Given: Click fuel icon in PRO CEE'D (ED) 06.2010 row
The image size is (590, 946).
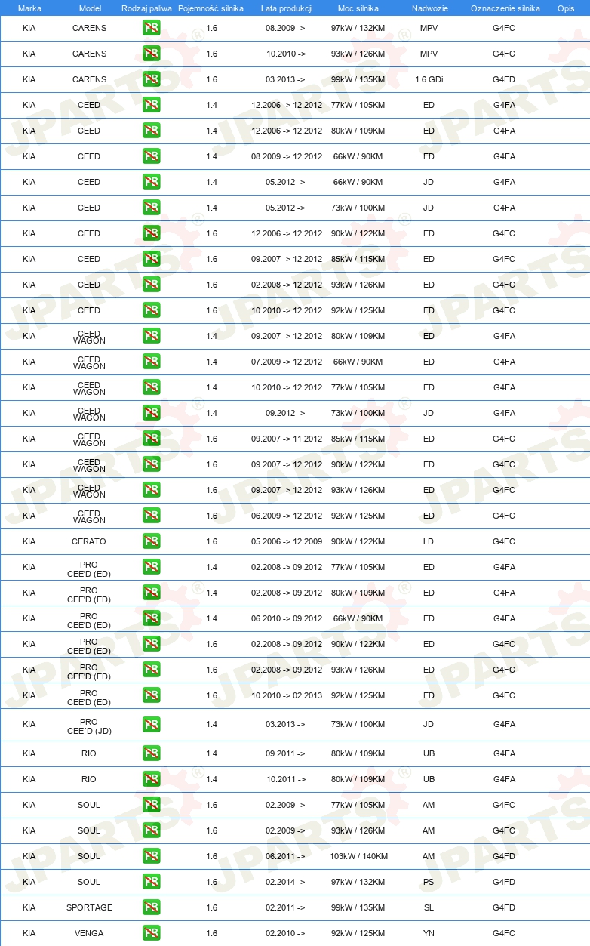Looking at the screenshot, I should point(151,618).
